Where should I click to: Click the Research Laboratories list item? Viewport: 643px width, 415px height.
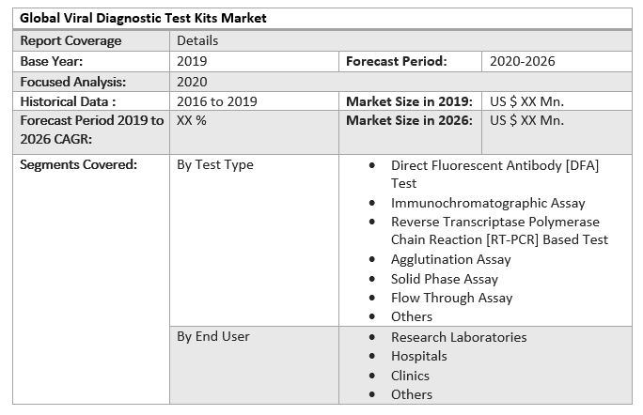tap(459, 337)
